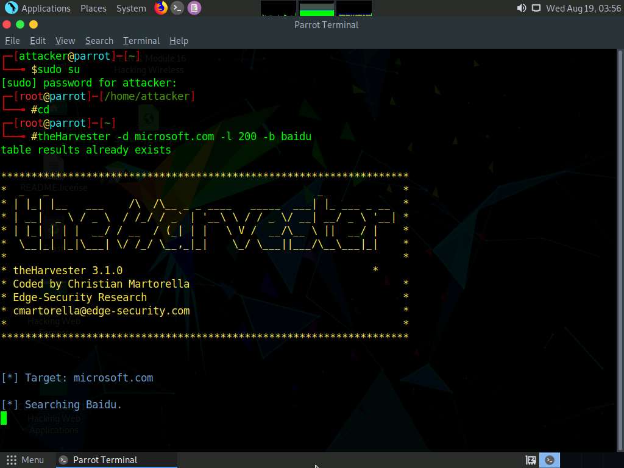Click 'table results already exists' text
The height and width of the screenshot is (468, 624).
click(x=86, y=150)
